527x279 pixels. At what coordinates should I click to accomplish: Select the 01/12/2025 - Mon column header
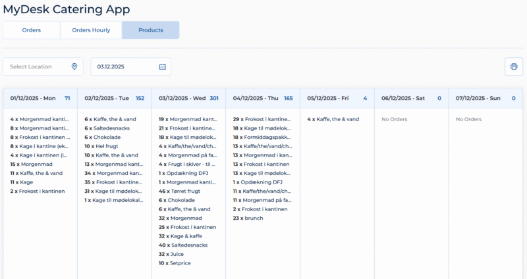40,98
